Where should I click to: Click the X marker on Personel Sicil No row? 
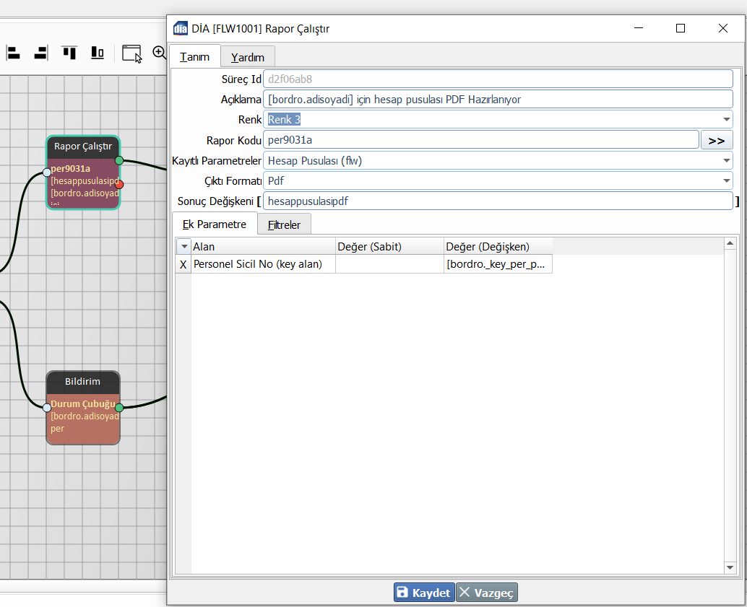tap(183, 264)
